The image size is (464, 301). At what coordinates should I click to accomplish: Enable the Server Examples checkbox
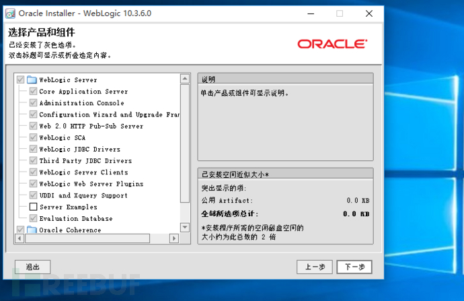[x=33, y=207]
